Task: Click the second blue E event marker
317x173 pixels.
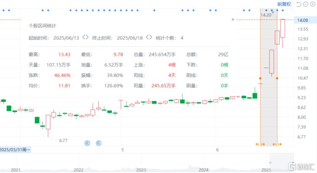Action: (98, 143)
